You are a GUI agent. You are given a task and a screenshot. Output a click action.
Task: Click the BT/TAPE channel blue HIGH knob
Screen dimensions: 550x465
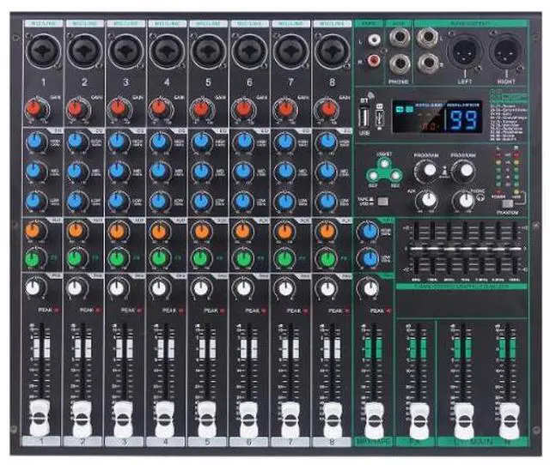click(x=368, y=232)
